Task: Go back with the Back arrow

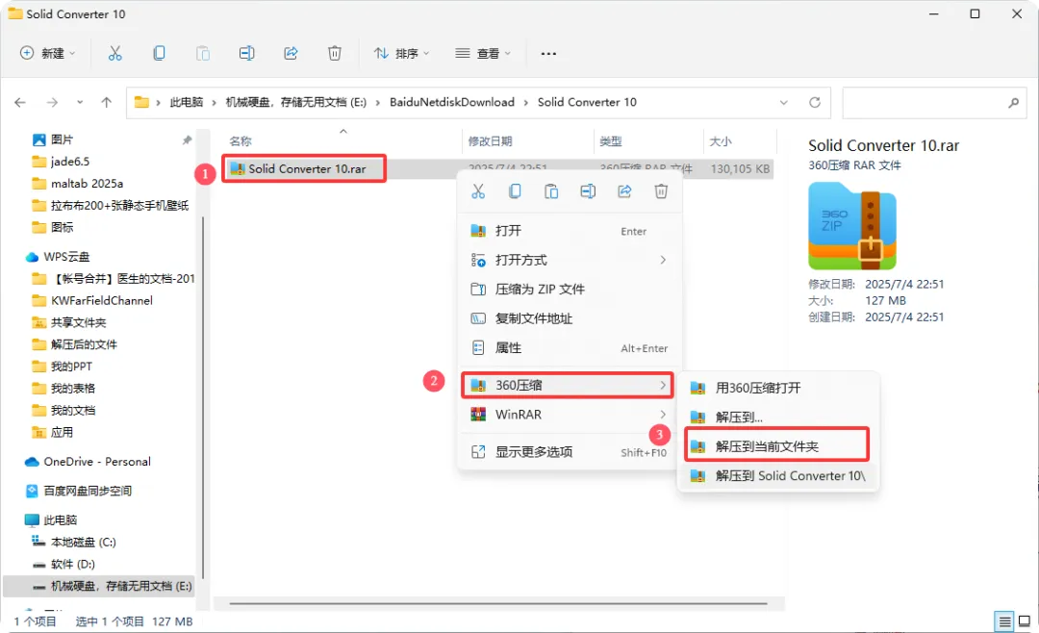Action: tap(20, 102)
